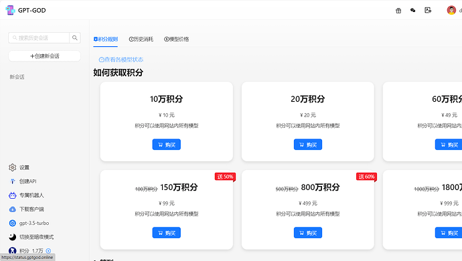462x261 pixels.
Task: Click the gift icon in top header
Action: (398, 11)
